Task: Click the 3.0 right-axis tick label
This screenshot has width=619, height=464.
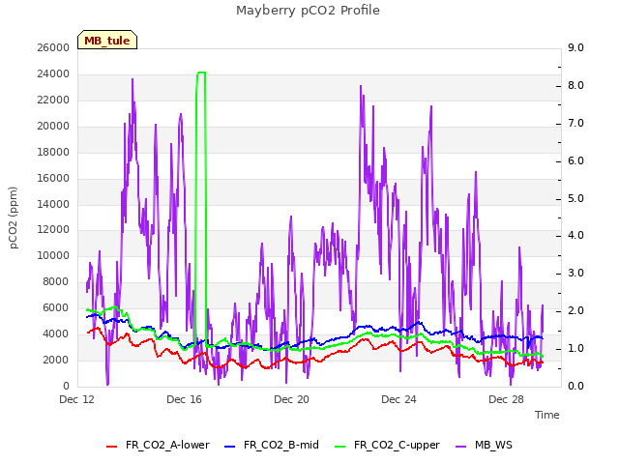Action: [575, 273]
